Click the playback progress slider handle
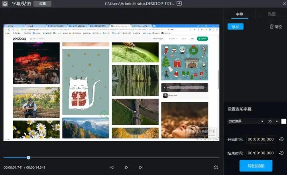Screen dimensions: 287x175 28,157
